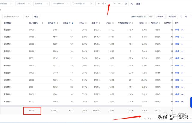The height and width of the screenshot is (123, 192).
Task: Click the 1,064,472 total impressions value
Action: pos(55,110)
